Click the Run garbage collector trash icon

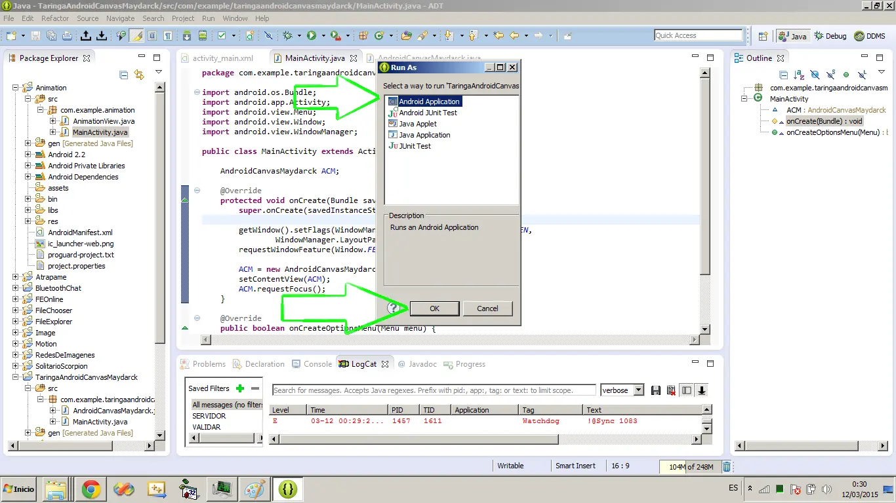727,467
